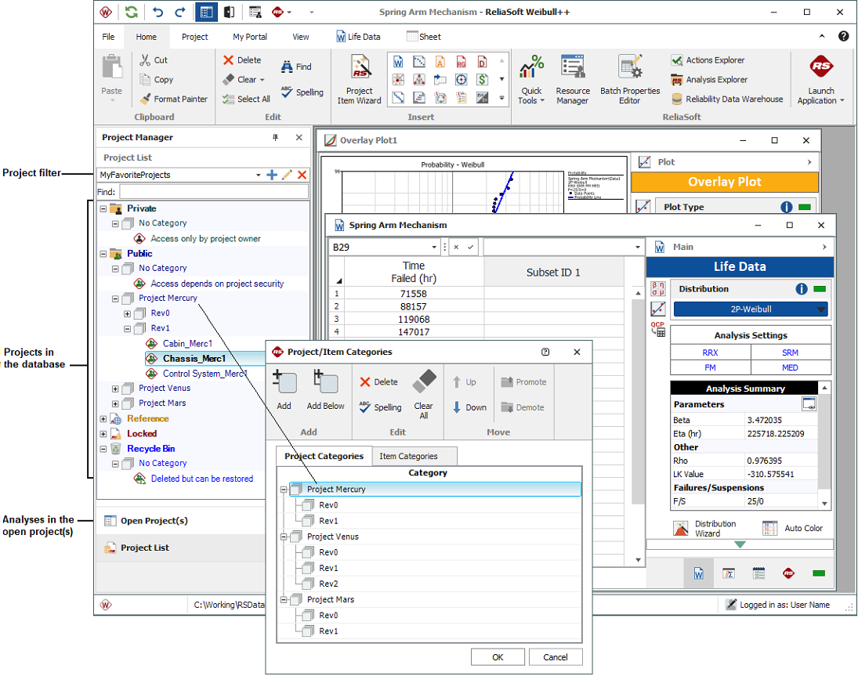The width and height of the screenshot is (858, 676).
Task: Open the Actions Explorer
Action: (x=707, y=60)
